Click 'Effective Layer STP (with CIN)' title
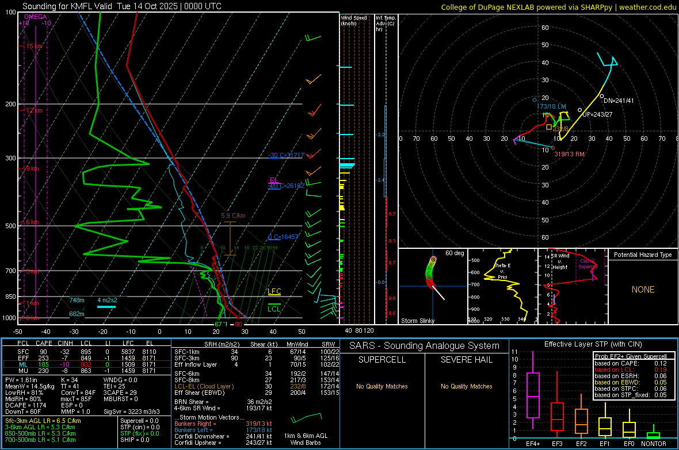 click(593, 344)
